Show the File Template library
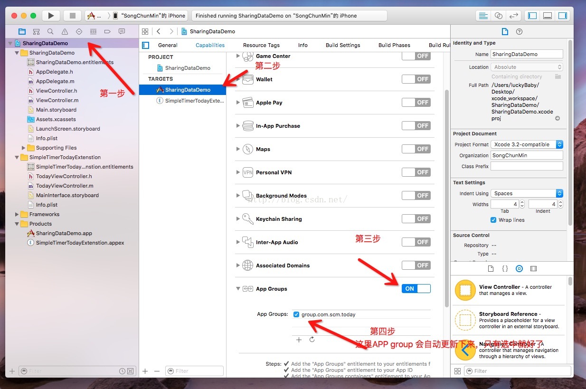Viewport: 586px width, 389px height. tap(491, 268)
